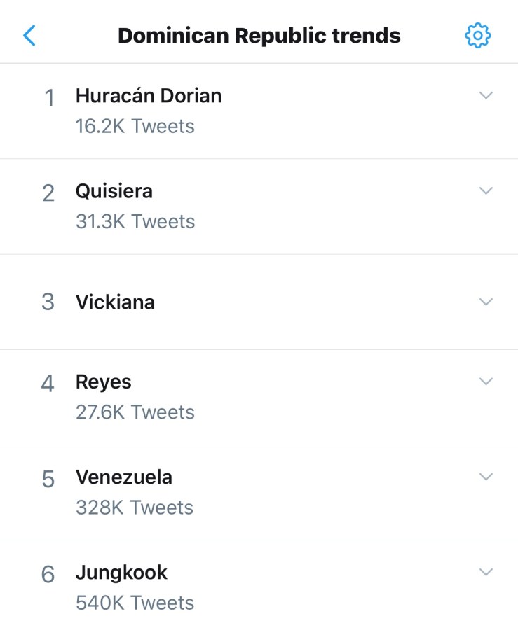Open the Reyes trend

[104, 382]
